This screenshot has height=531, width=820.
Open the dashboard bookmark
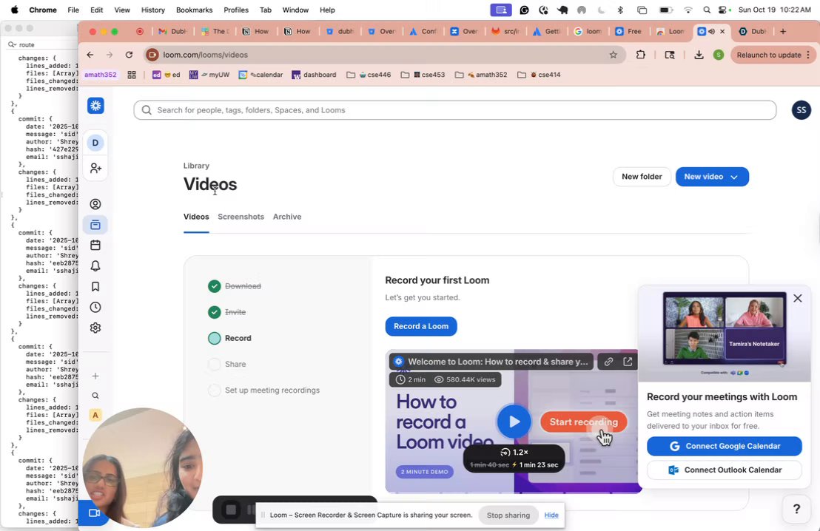[314, 75]
